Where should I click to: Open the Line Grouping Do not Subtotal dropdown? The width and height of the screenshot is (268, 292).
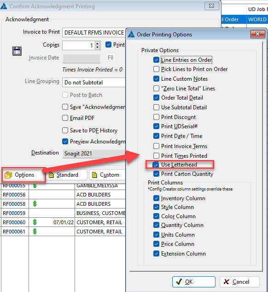click(x=94, y=83)
